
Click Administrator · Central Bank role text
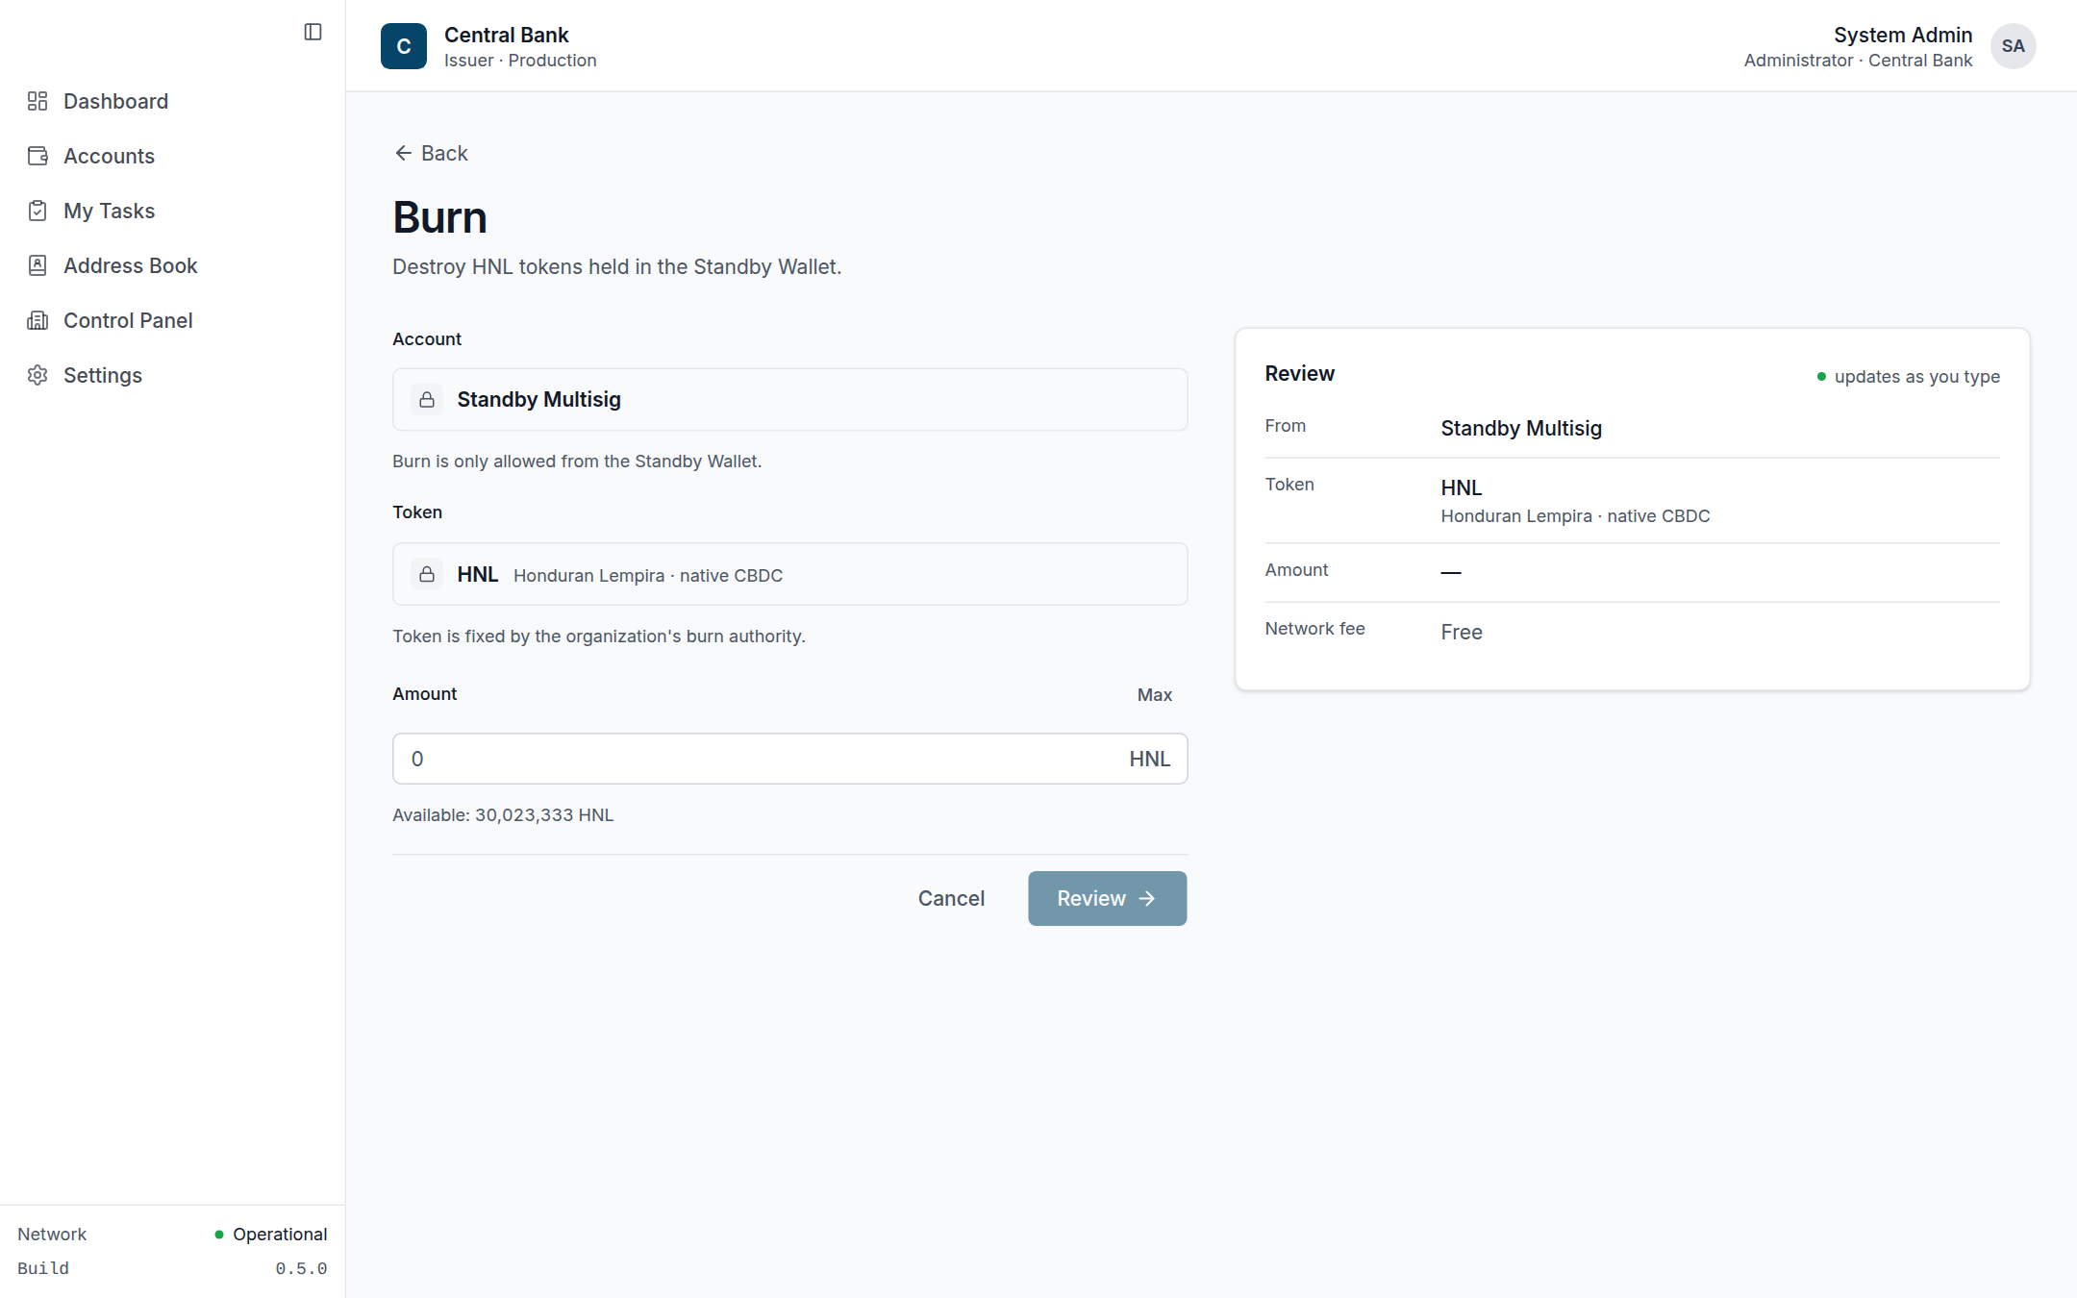point(1858,60)
